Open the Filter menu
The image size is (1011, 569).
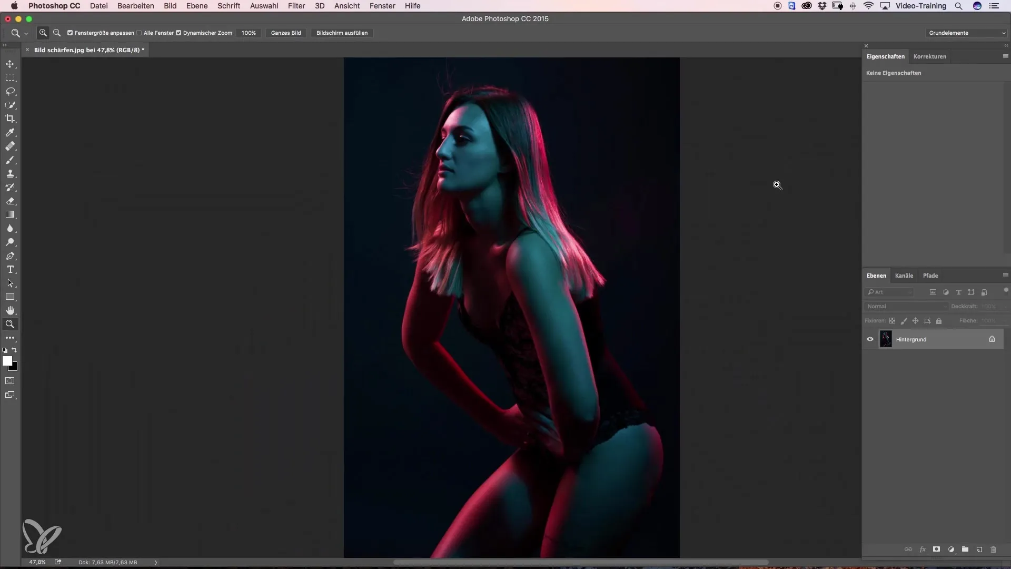click(296, 6)
